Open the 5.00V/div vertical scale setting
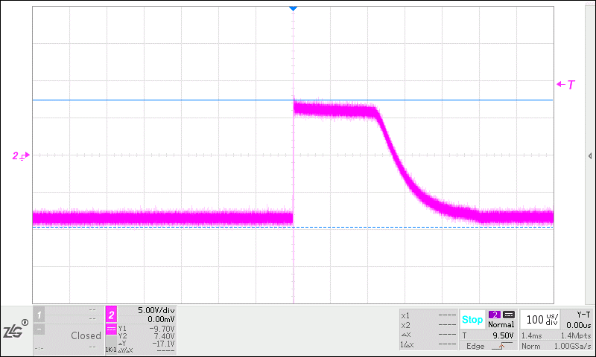 [x=156, y=310]
